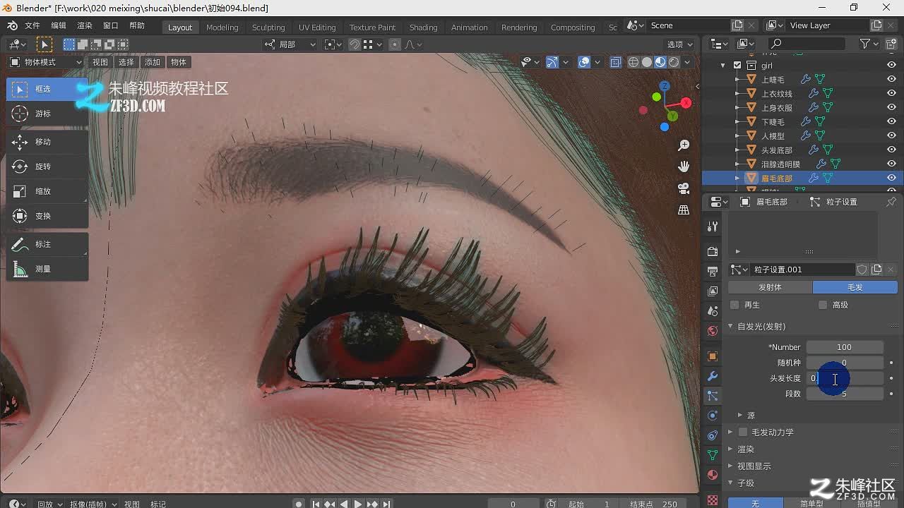Open the 编辑 menu
Viewport: 904px width, 508px height.
[59, 25]
